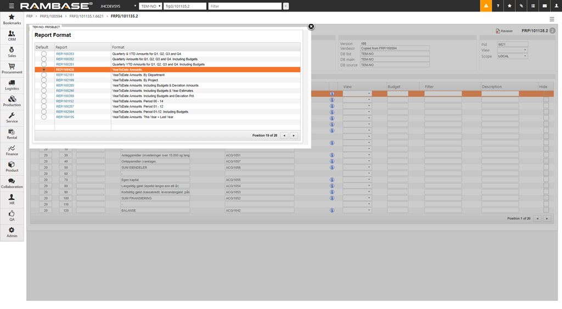Open the Production module
Image resolution: width=562 pixels, height=309 pixels.
12,102
